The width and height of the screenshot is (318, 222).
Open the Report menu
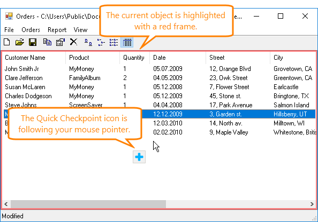57,30
